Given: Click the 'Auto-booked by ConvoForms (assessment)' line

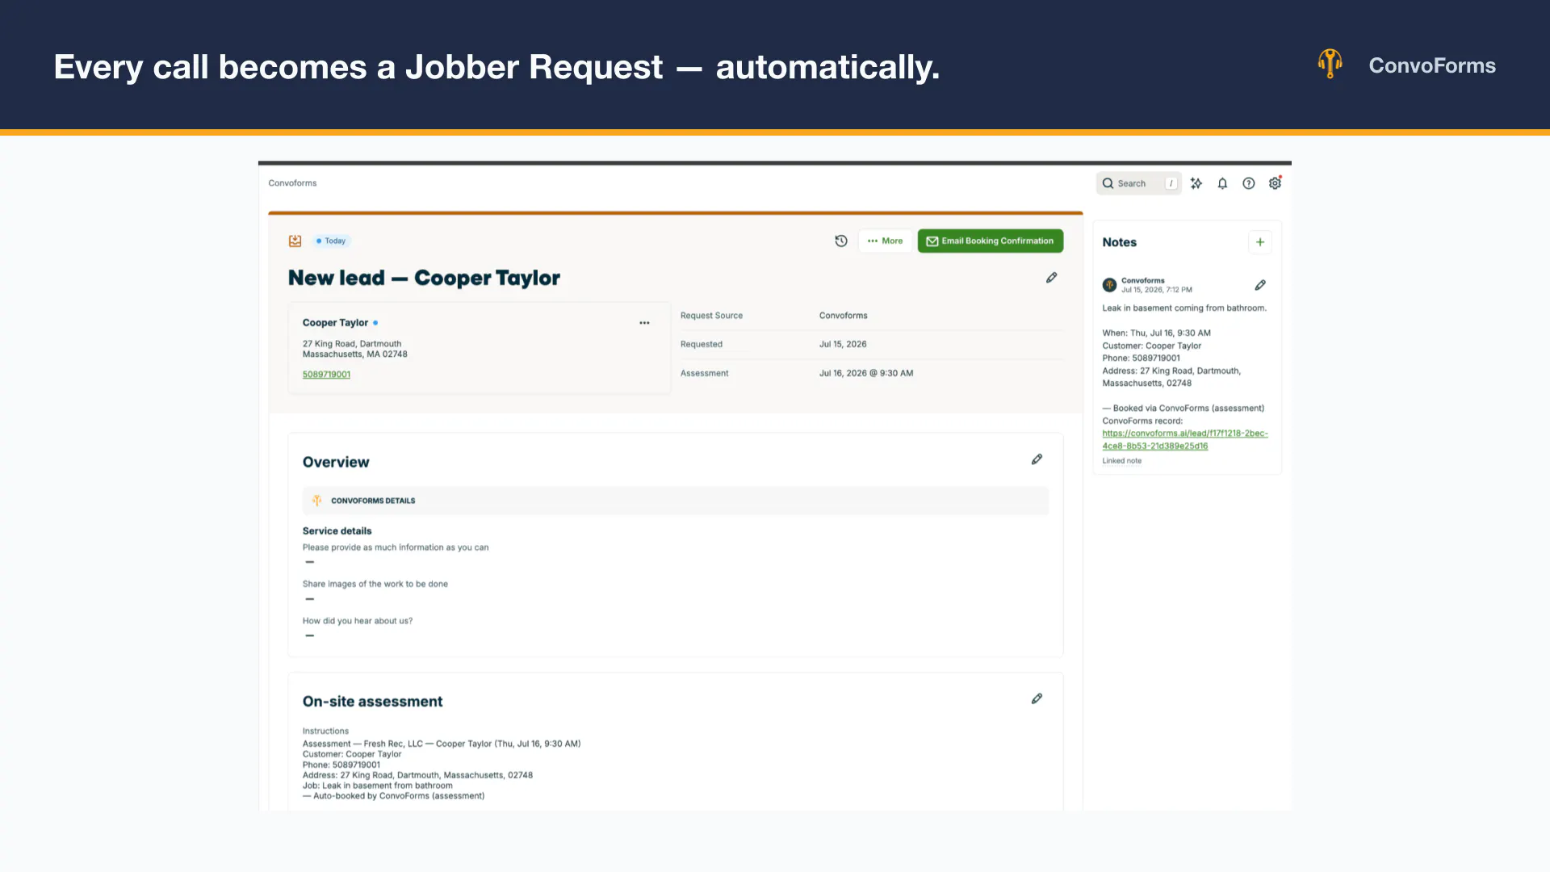Looking at the screenshot, I should click(394, 796).
